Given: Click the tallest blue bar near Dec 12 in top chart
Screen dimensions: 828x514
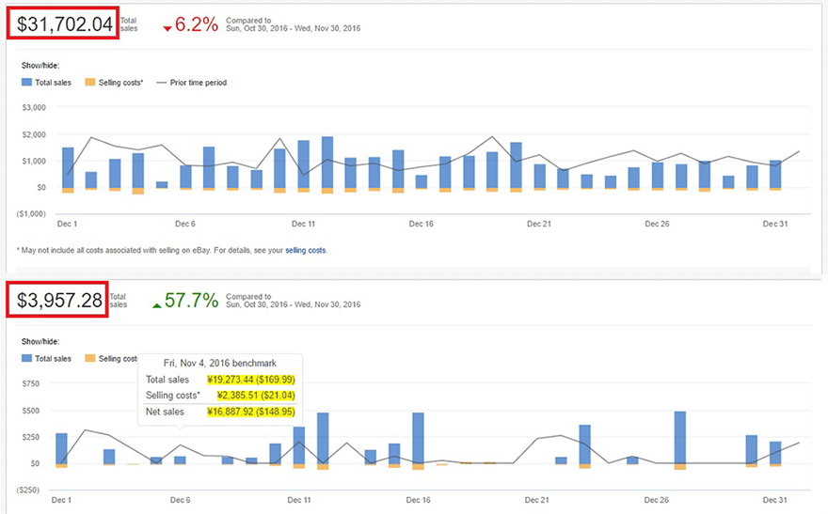Looking at the screenshot, I should (x=327, y=162).
